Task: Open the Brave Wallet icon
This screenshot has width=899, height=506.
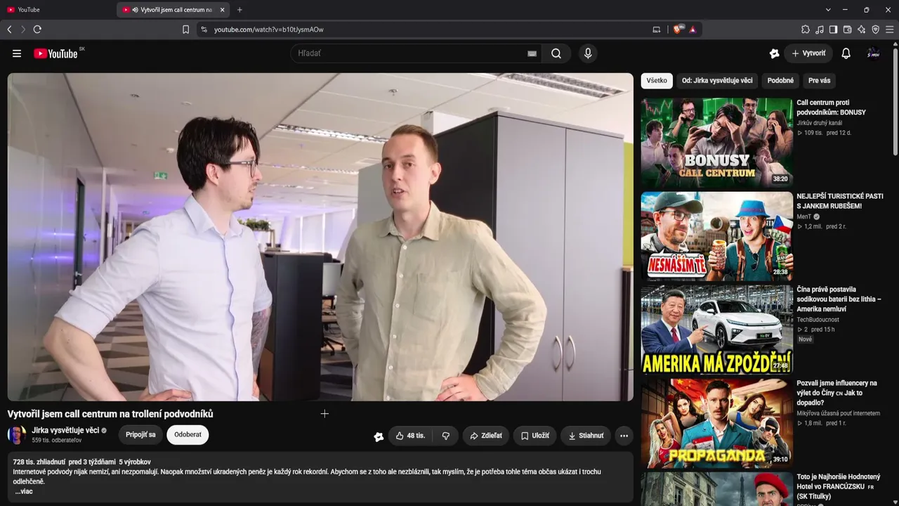Action: pos(848,30)
